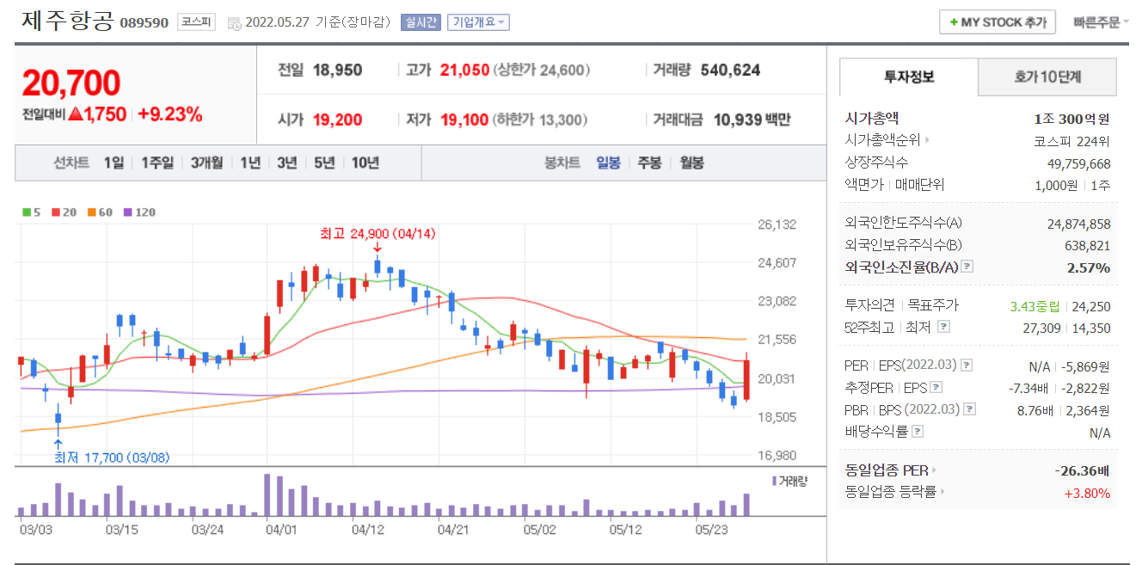Click the +3.80% industry change value

(x=1088, y=493)
